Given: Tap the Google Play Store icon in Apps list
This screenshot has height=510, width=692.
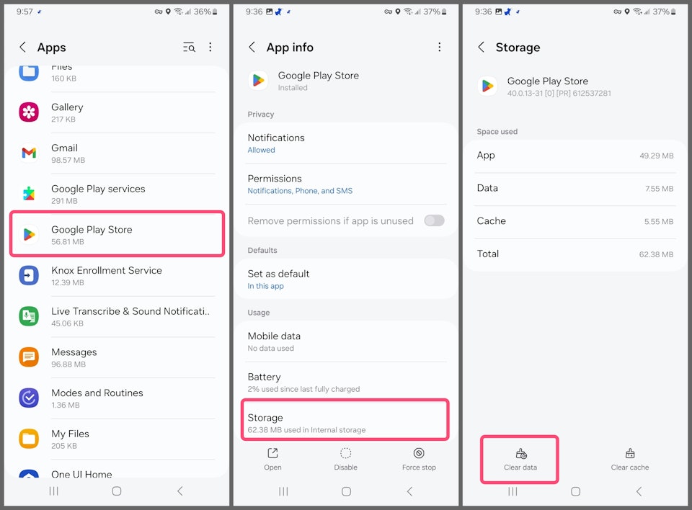Looking at the screenshot, I should pyautogui.click(x=29, y=234).
